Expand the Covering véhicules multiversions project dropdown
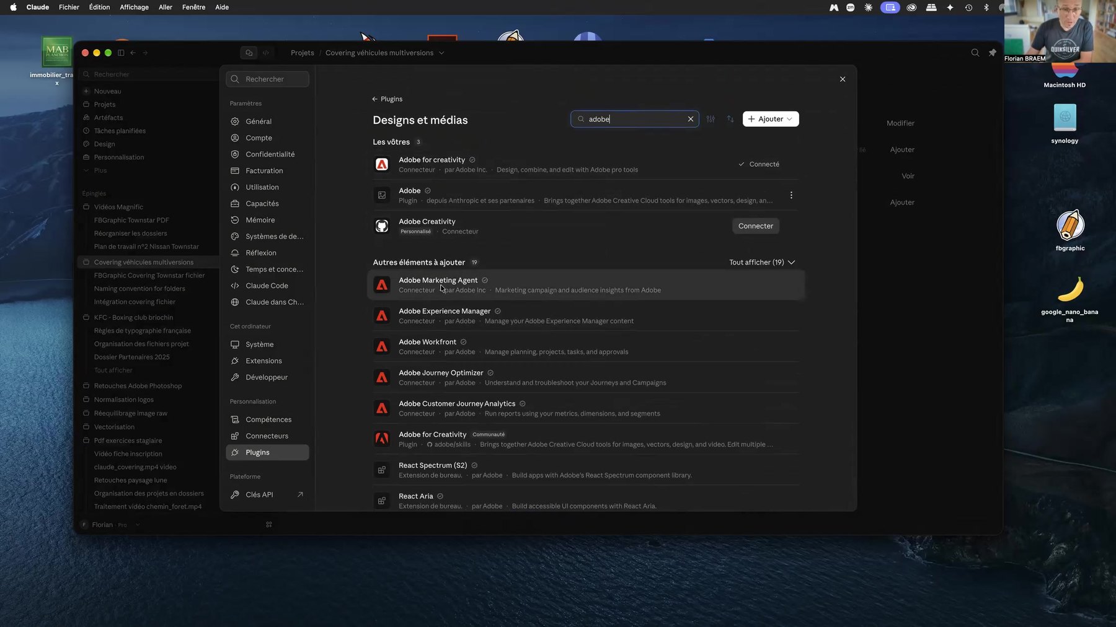The height and width of the screenshot is (627, 1116). [441, 53]
